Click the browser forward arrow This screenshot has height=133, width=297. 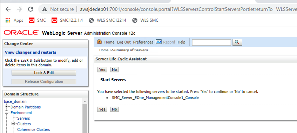(x=19, y=9)
